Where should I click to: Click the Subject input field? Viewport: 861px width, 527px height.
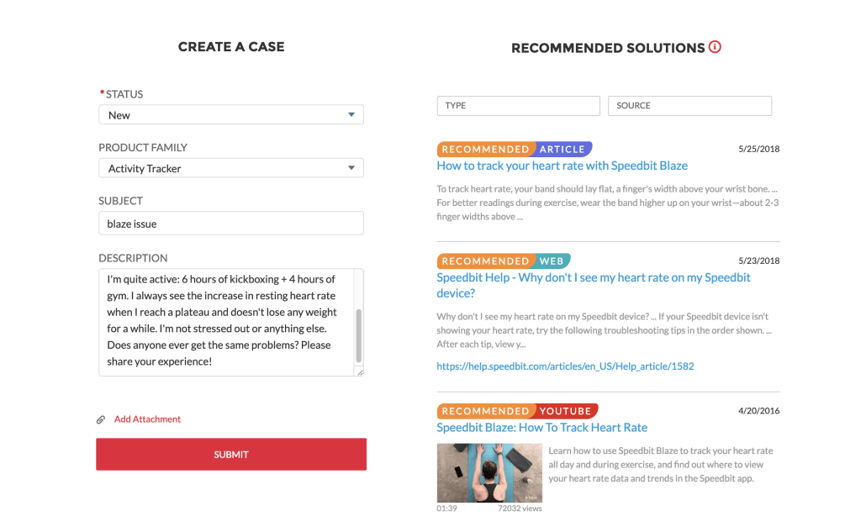click(231, 224)
